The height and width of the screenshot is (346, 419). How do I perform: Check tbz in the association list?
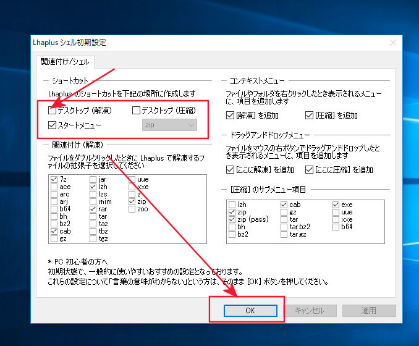point(93,231)
